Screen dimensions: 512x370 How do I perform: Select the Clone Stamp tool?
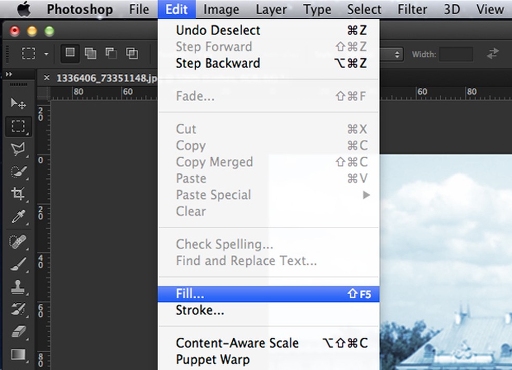tap(18, 287)
